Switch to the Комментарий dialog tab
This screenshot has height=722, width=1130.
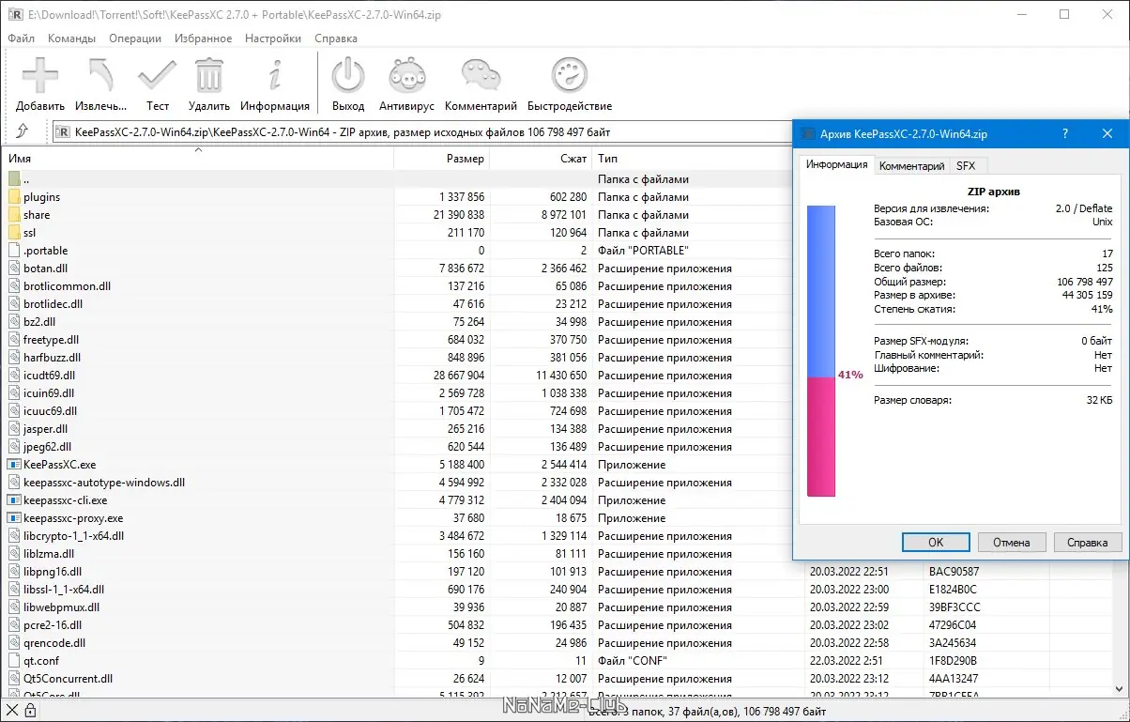coord(910,166)
